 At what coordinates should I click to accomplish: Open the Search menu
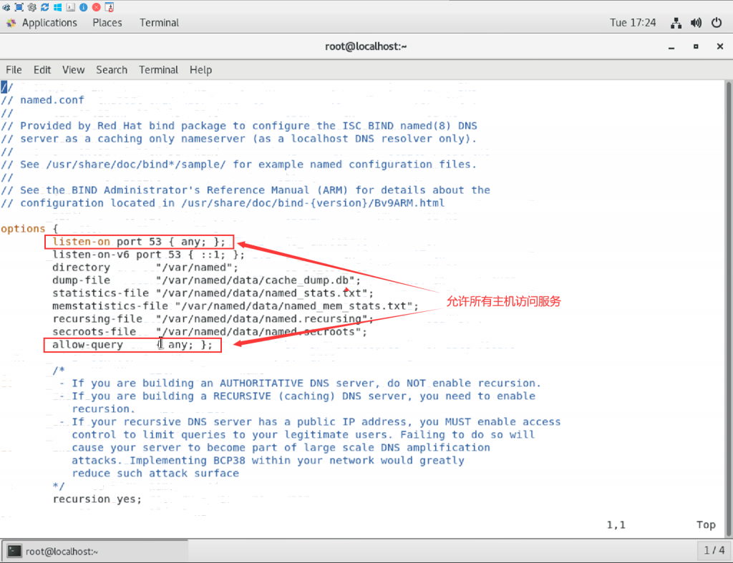pos(112,70)
